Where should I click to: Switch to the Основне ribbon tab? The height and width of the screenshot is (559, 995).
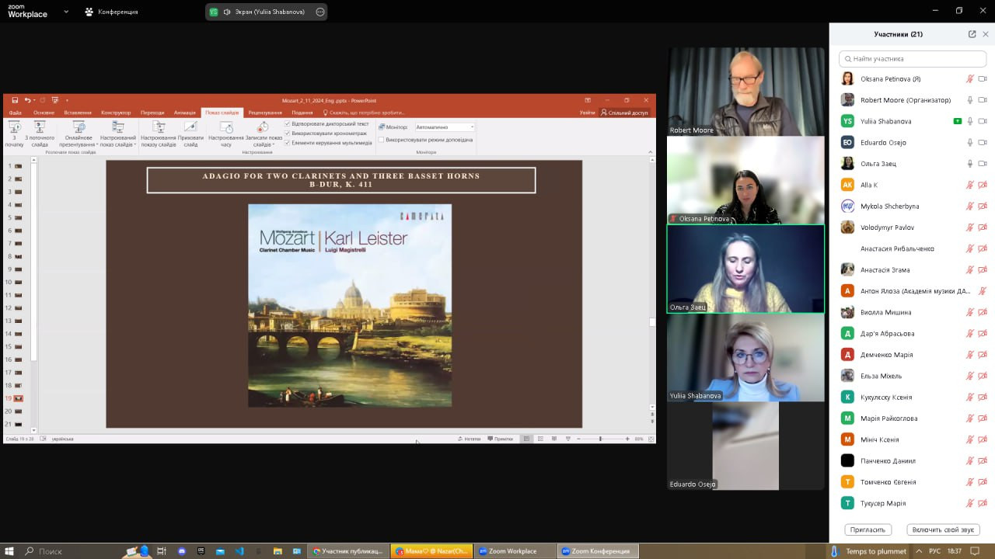(44, 113)
